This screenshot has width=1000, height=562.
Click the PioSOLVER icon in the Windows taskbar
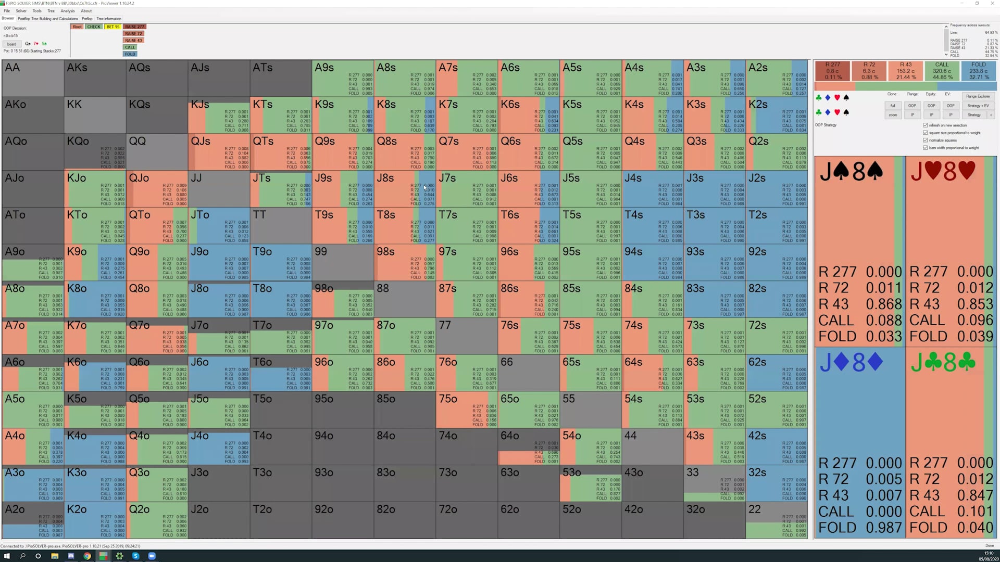tap(120, 556)
